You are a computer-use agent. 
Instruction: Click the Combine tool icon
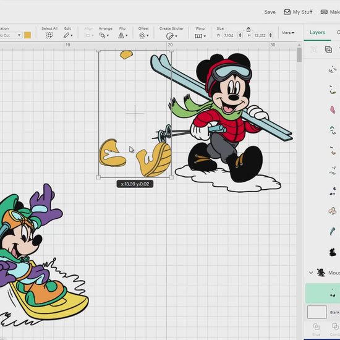[x=336, y=327]
